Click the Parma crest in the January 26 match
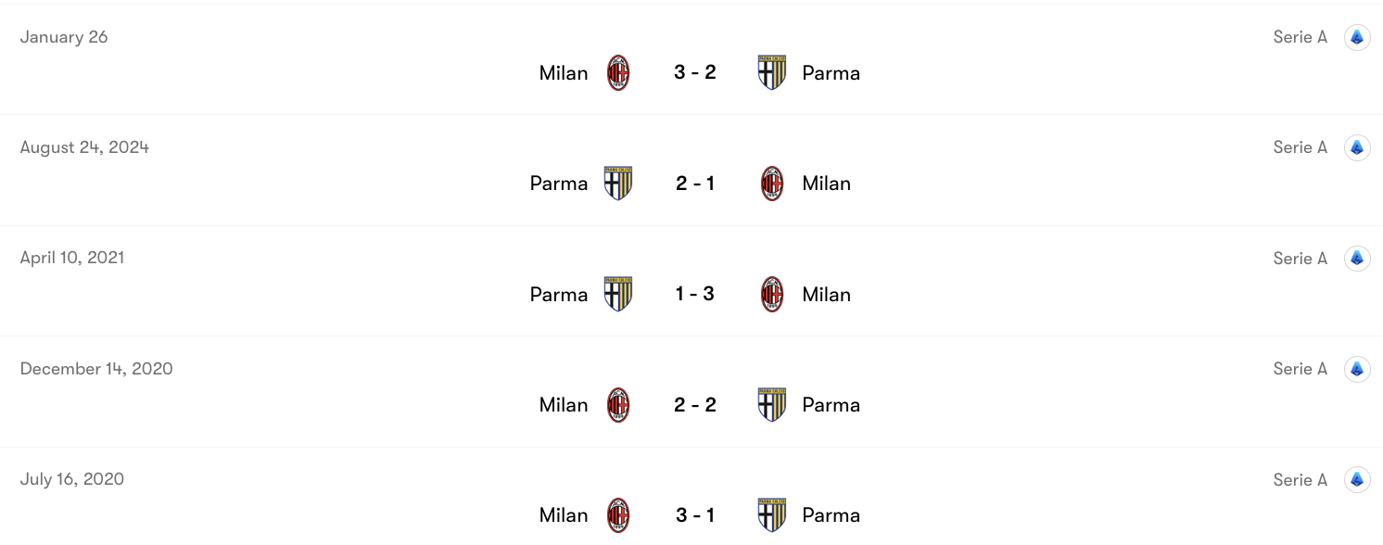This screenshot has width=1383, height=545. tap(772, 72)
